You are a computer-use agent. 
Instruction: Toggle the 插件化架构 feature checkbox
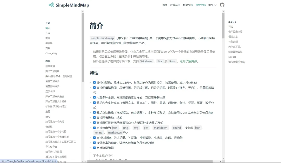94,82
